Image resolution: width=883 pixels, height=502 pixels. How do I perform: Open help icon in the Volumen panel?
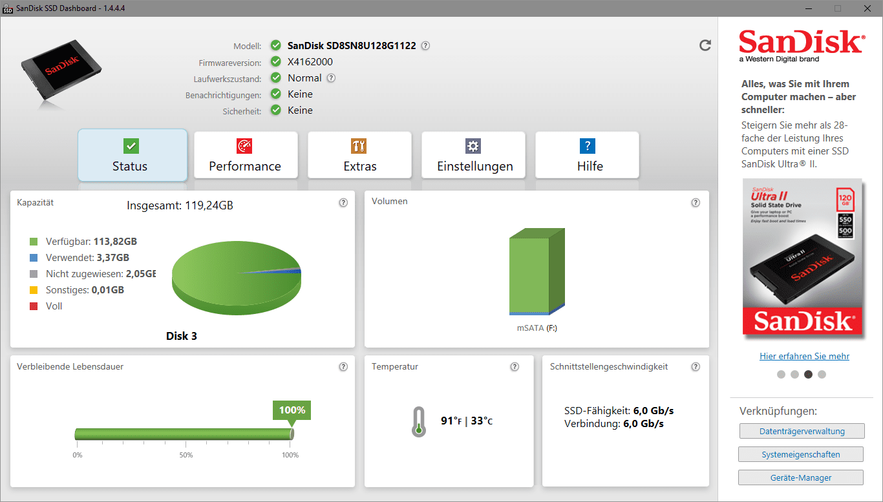pyautogui.click(x=696, y=202)
